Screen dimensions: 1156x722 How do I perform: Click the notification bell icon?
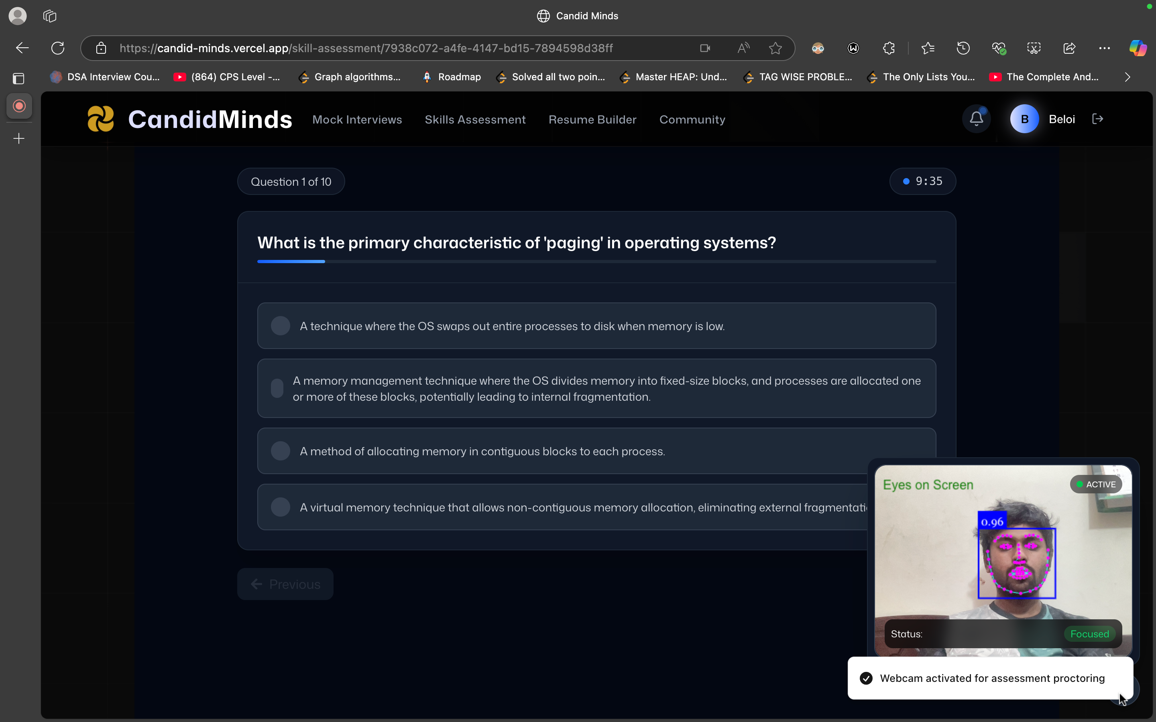point(976,119)
